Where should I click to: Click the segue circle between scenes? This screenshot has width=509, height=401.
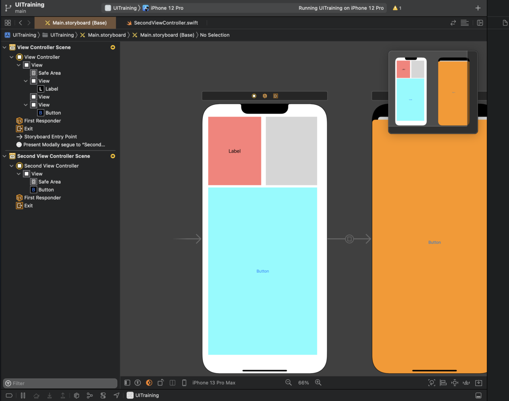click(350, 239)
